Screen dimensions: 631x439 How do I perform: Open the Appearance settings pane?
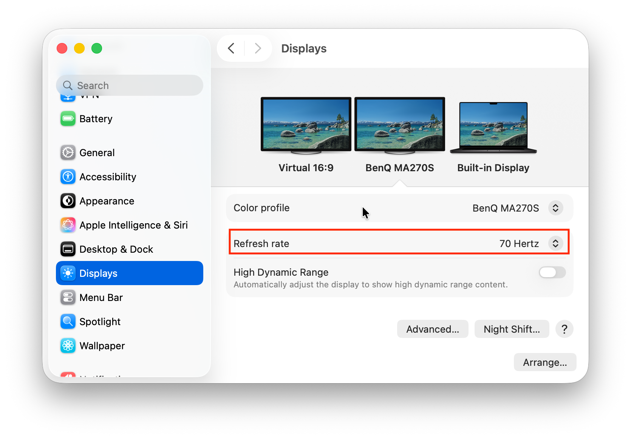[130, 201]
